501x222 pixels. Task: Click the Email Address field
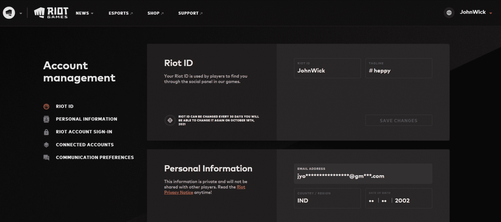[363, 174]
